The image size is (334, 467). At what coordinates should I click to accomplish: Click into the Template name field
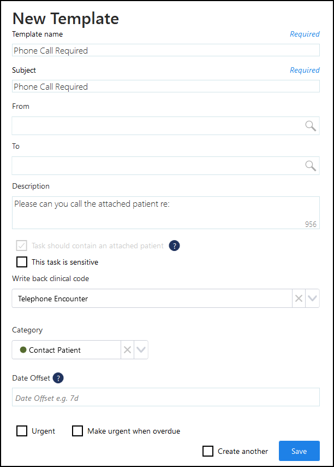[166, 50]
